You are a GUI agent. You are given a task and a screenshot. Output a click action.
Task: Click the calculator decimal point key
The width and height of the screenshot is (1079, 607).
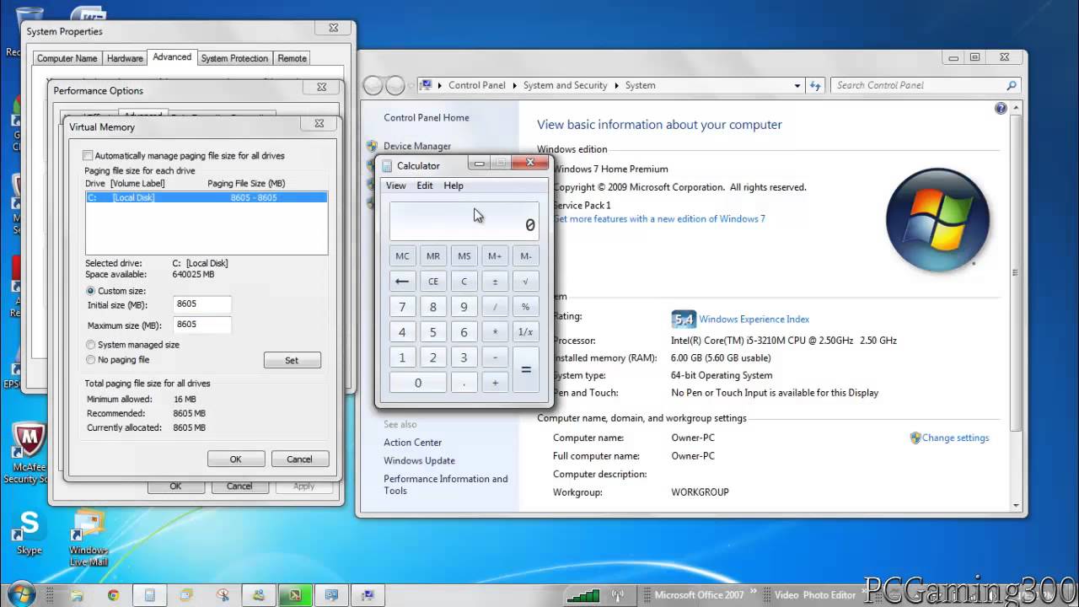point(464,383)
